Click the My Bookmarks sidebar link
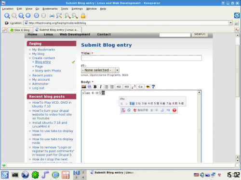The width and height of the screenshot is (241, 180). click(x=43, y=49)
